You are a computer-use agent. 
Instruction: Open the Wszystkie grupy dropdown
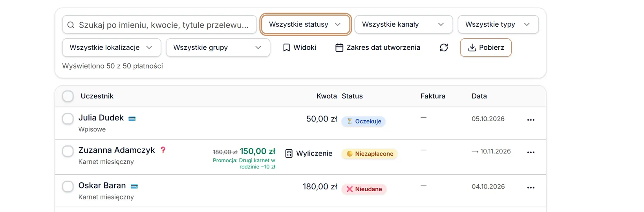[x=218, y=47]
